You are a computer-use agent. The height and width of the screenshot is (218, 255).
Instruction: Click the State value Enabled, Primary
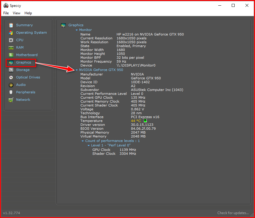coord(131,46)
